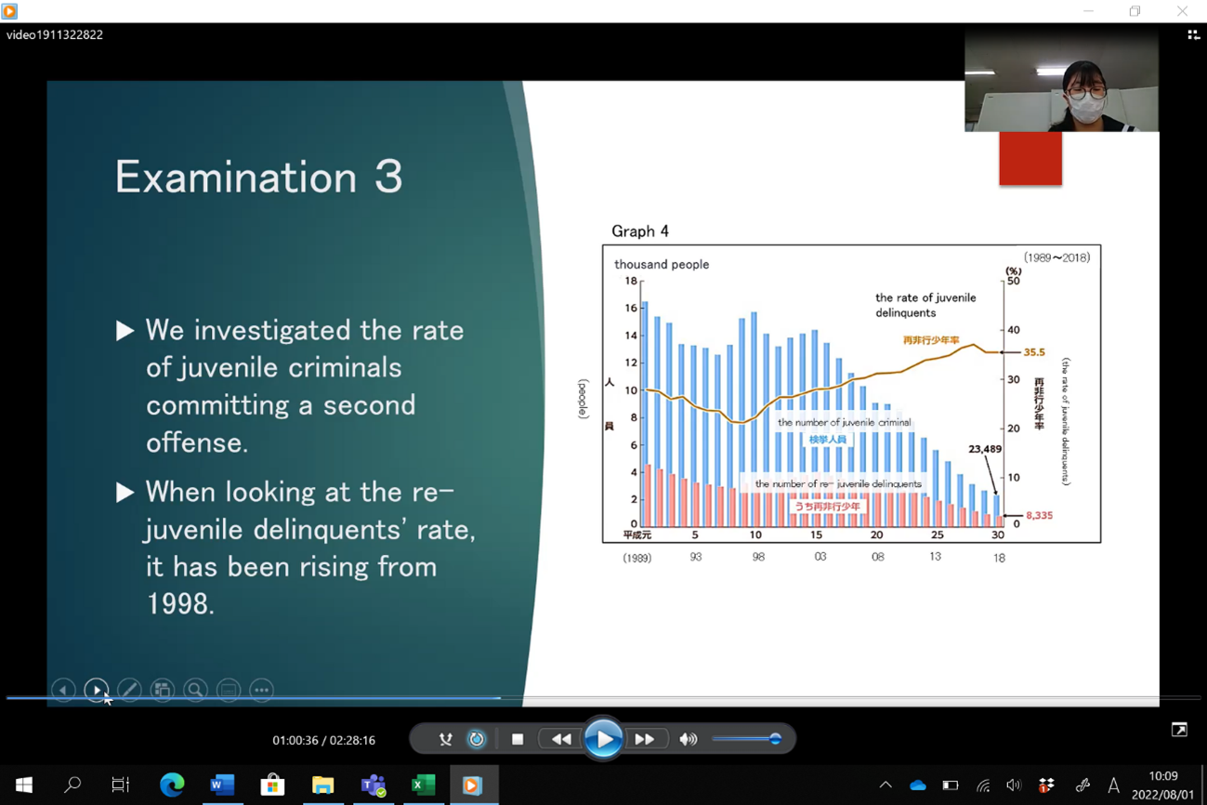The width and height of the screenshot is (1207, 805).
Task: Restore down the player window
Action: tap(1135, 11)
